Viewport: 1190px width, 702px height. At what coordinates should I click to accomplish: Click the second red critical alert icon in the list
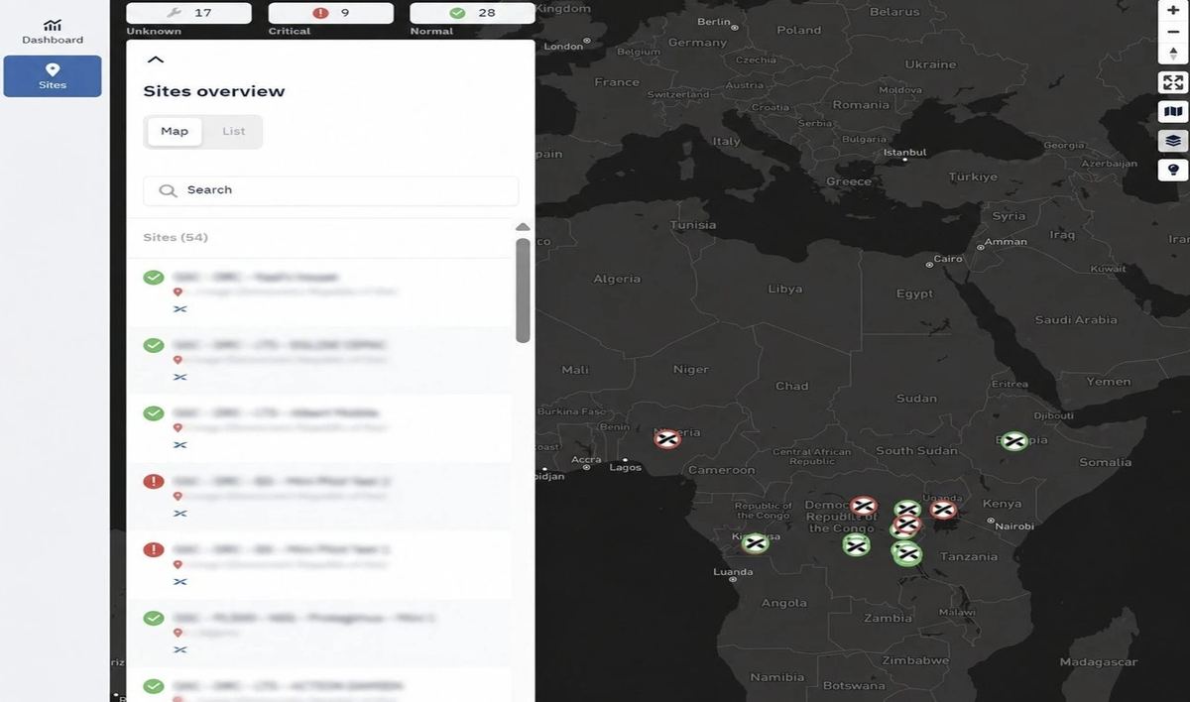pos(154,549)
